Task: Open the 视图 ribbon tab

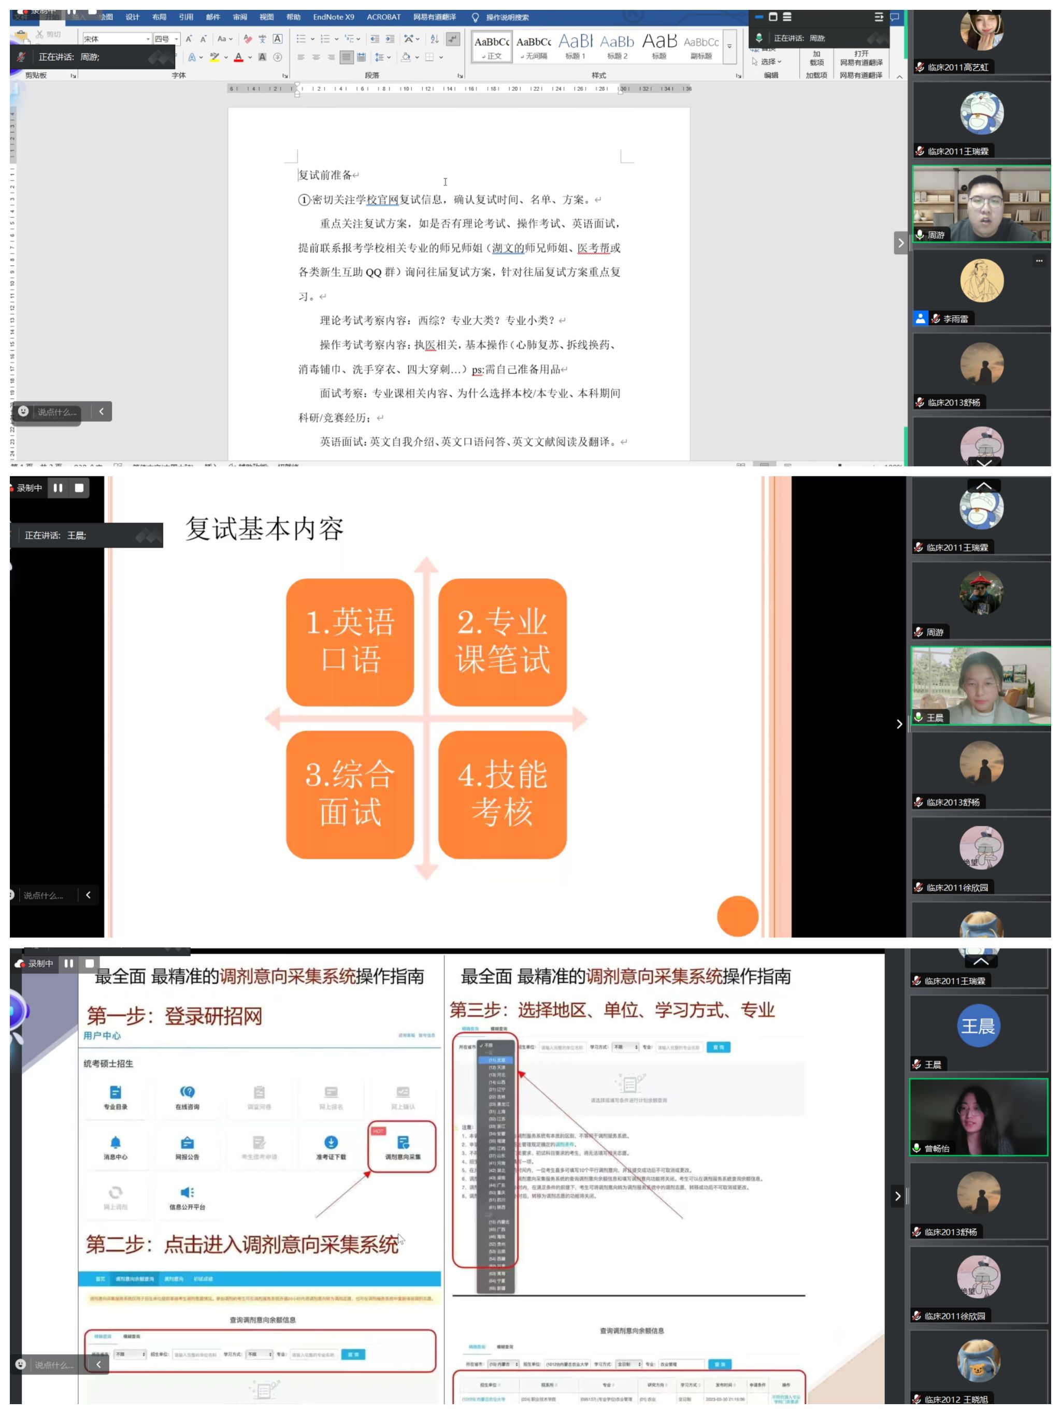Action: coord(267,17)
